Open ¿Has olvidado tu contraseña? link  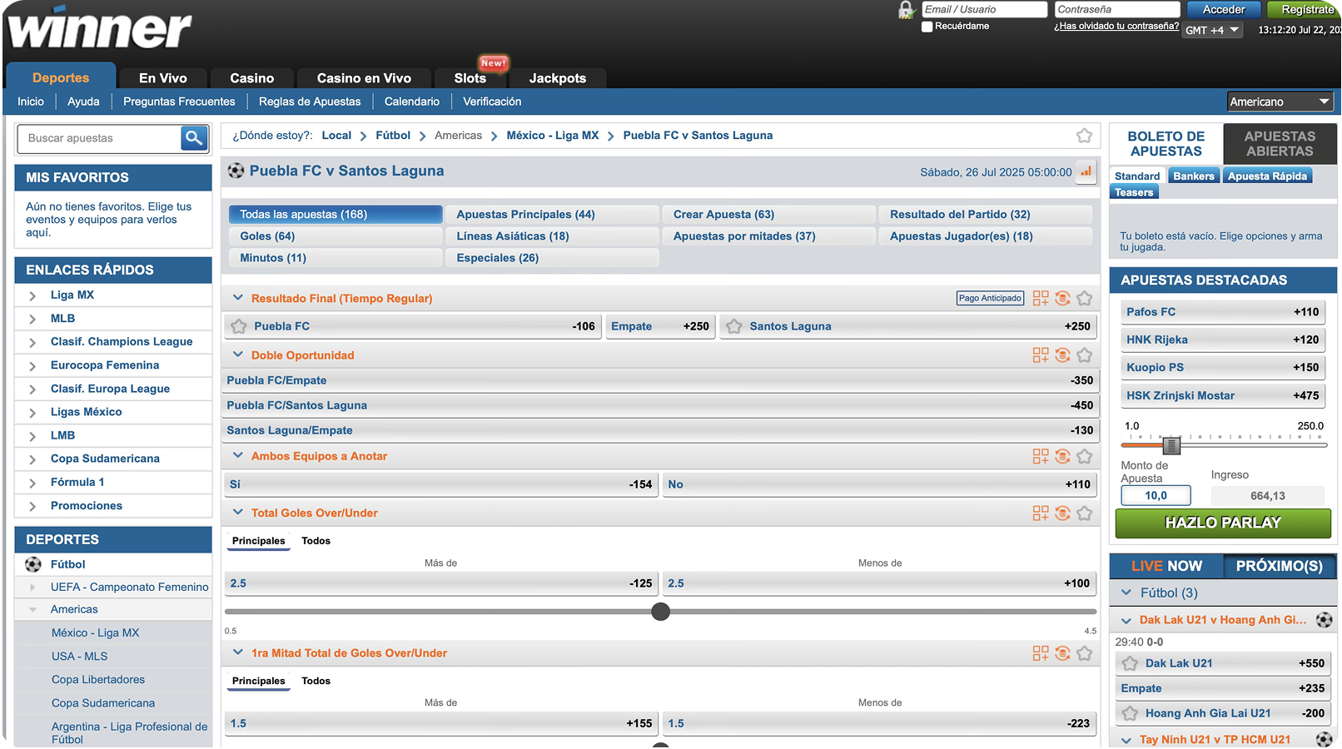click(x=1116, y=27)
